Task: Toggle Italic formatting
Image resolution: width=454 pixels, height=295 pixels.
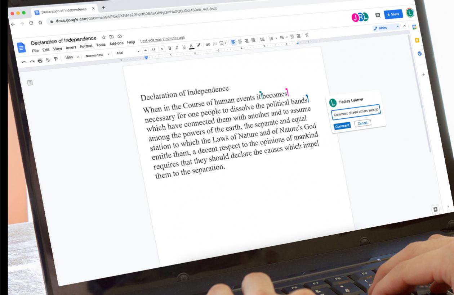Action: [177, 47]
